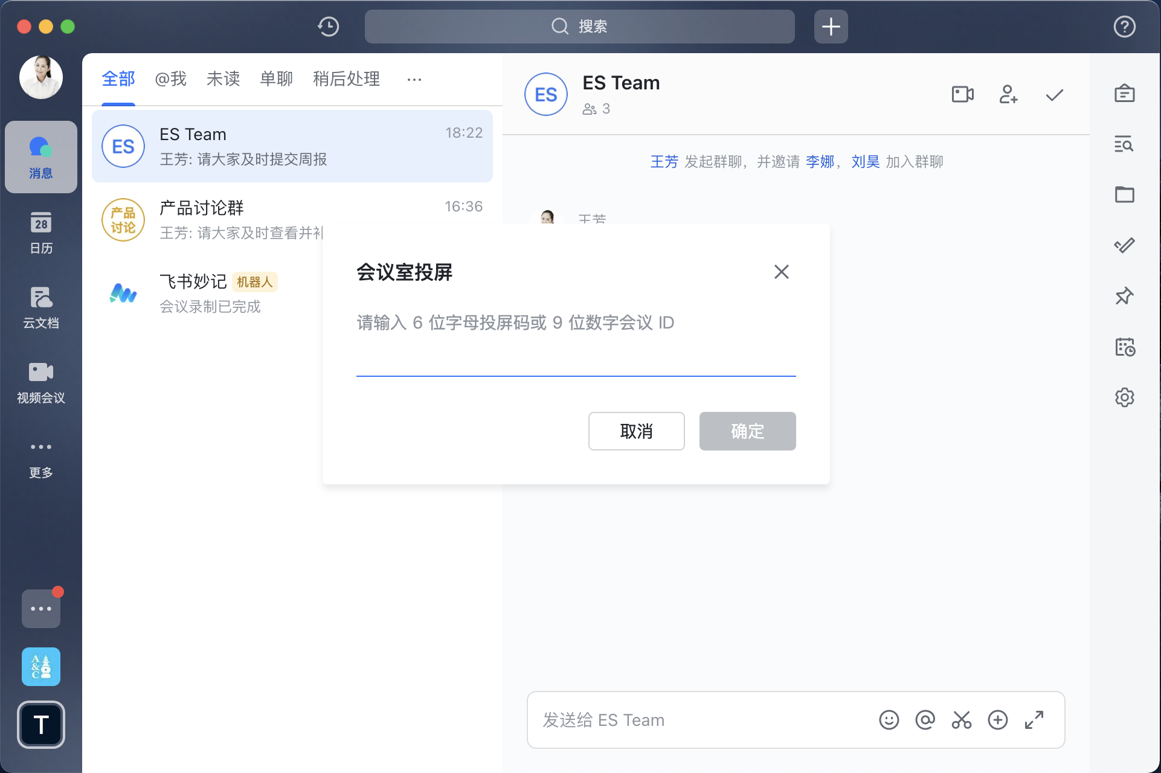The image size is (1161, 773).
Task: Open the history clock icon
Action: (329, 27)
